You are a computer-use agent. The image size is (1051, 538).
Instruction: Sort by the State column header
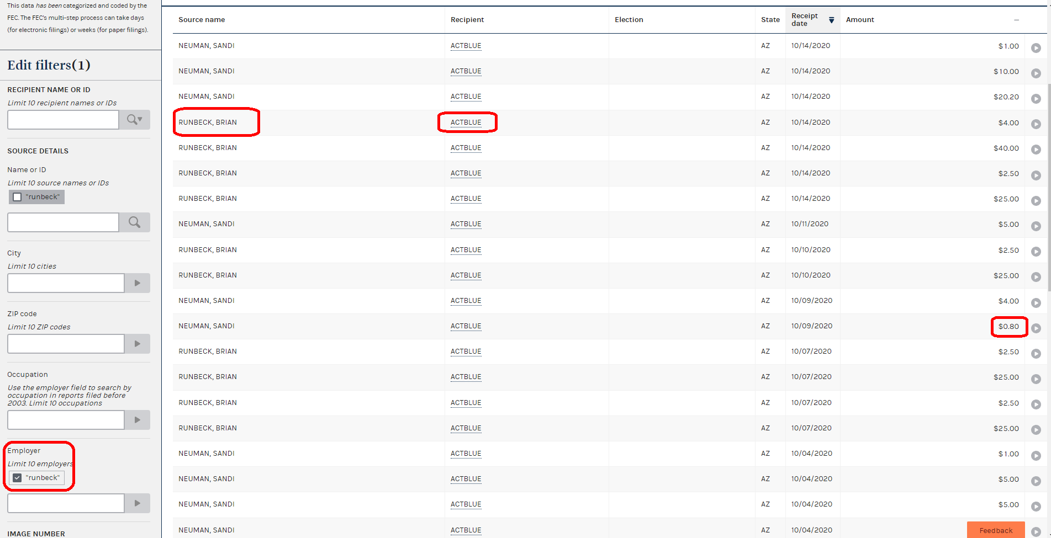coord(770,20)
